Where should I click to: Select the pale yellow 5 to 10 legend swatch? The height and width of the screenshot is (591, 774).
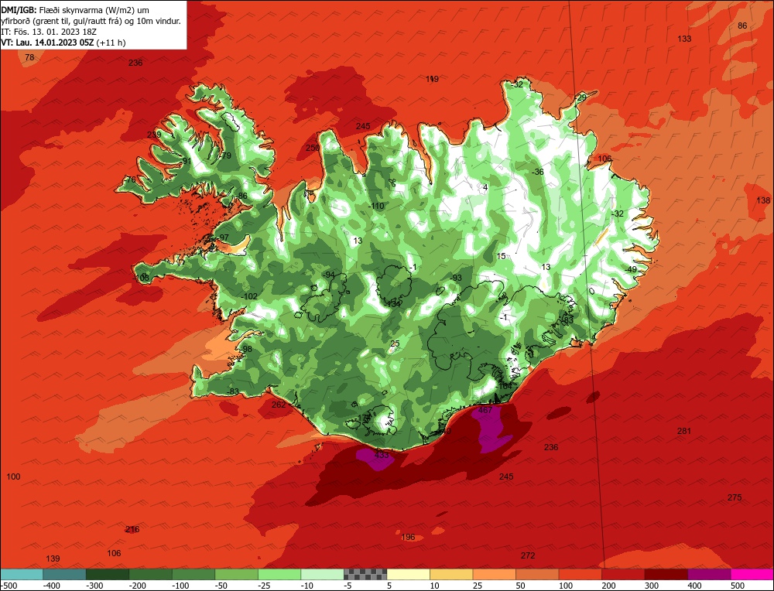(408, 574)
